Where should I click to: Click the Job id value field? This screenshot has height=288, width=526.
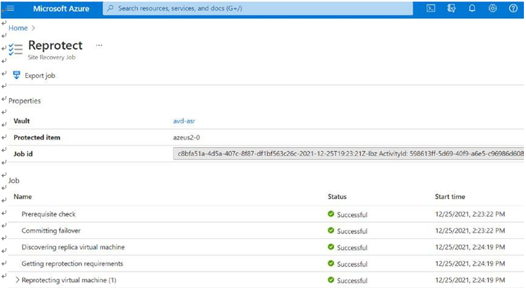(348, 153)
